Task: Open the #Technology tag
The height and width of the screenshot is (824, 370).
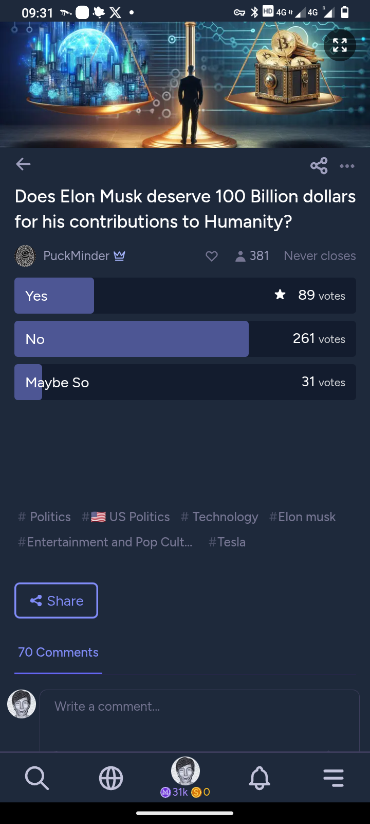Action: coord(219,517)
